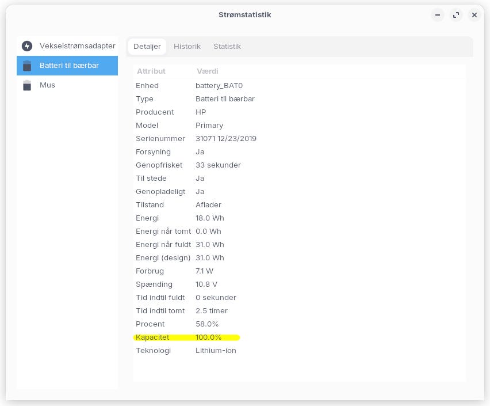
Task: Select the Tid indtil fuldt label
Action: (160, 297)
